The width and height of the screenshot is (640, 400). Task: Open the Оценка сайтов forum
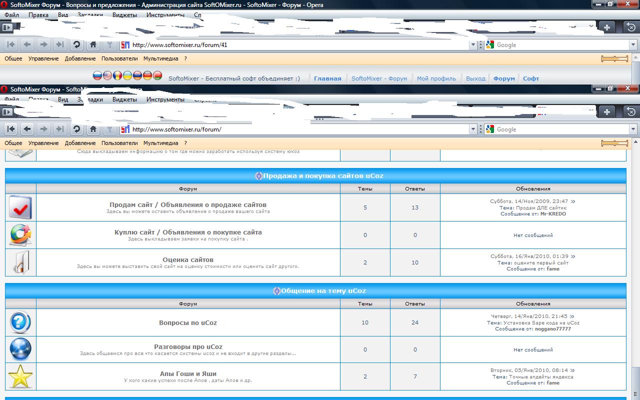[188, 259]
